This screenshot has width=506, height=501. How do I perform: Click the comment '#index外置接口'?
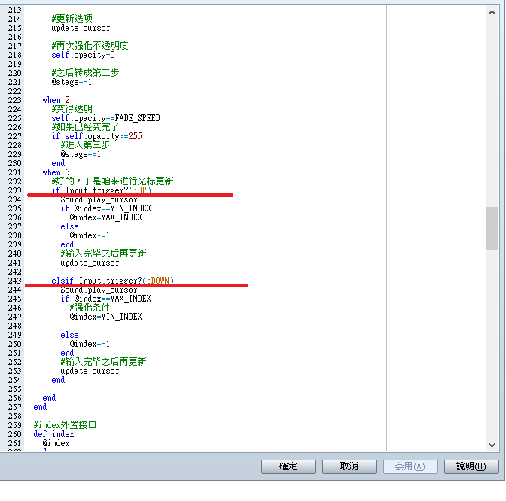tap(65, 425)
